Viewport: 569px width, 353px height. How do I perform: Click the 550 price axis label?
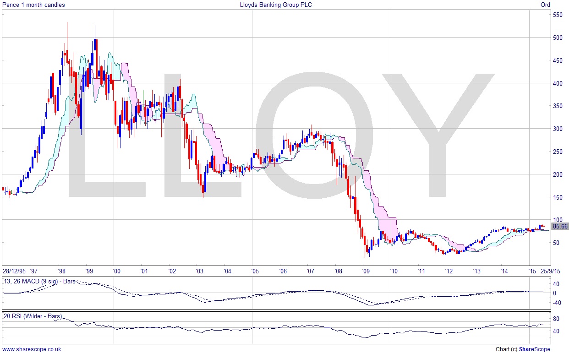[558, 15]
